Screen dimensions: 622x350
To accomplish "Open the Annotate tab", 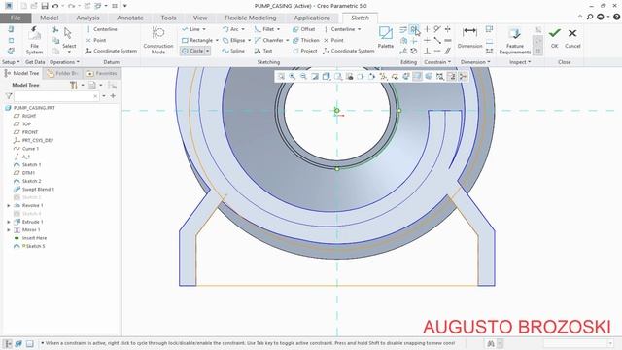I will pyautogui.click(x=129, y=17).
